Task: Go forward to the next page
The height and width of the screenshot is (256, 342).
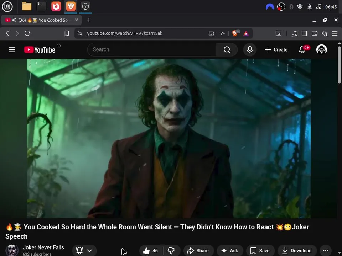Action: 17,33
